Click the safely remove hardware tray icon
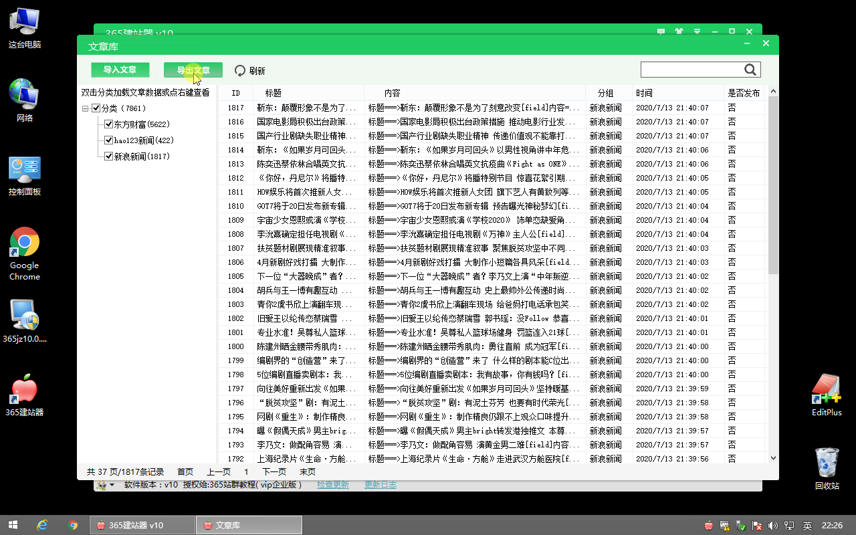The image size is (856, 535). click(740, 526)
